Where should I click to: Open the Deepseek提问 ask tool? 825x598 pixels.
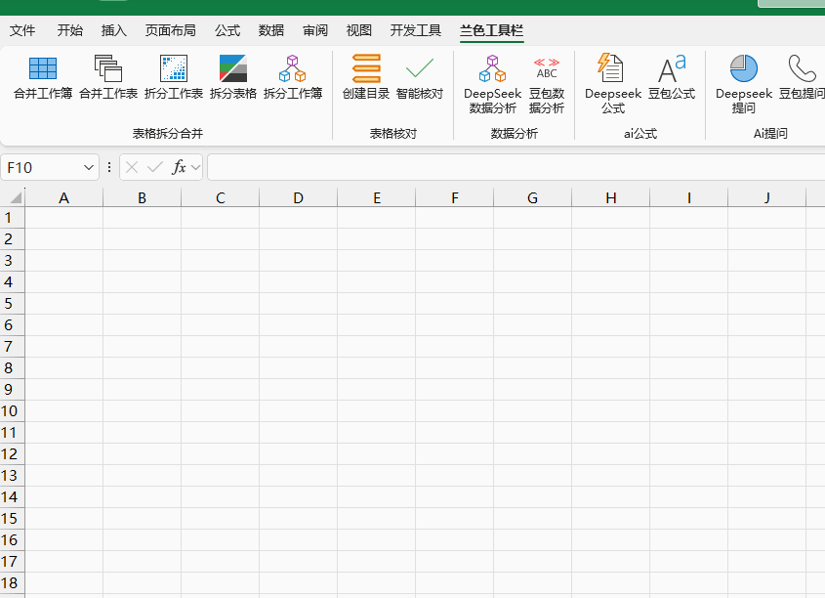pyautogui.click(x=744, y=84)
